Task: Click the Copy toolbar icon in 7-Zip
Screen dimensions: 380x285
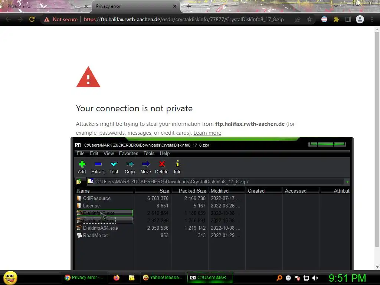Action: 130,167
